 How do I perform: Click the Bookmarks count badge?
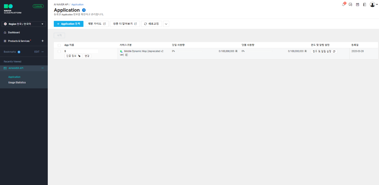coord(19,52)
